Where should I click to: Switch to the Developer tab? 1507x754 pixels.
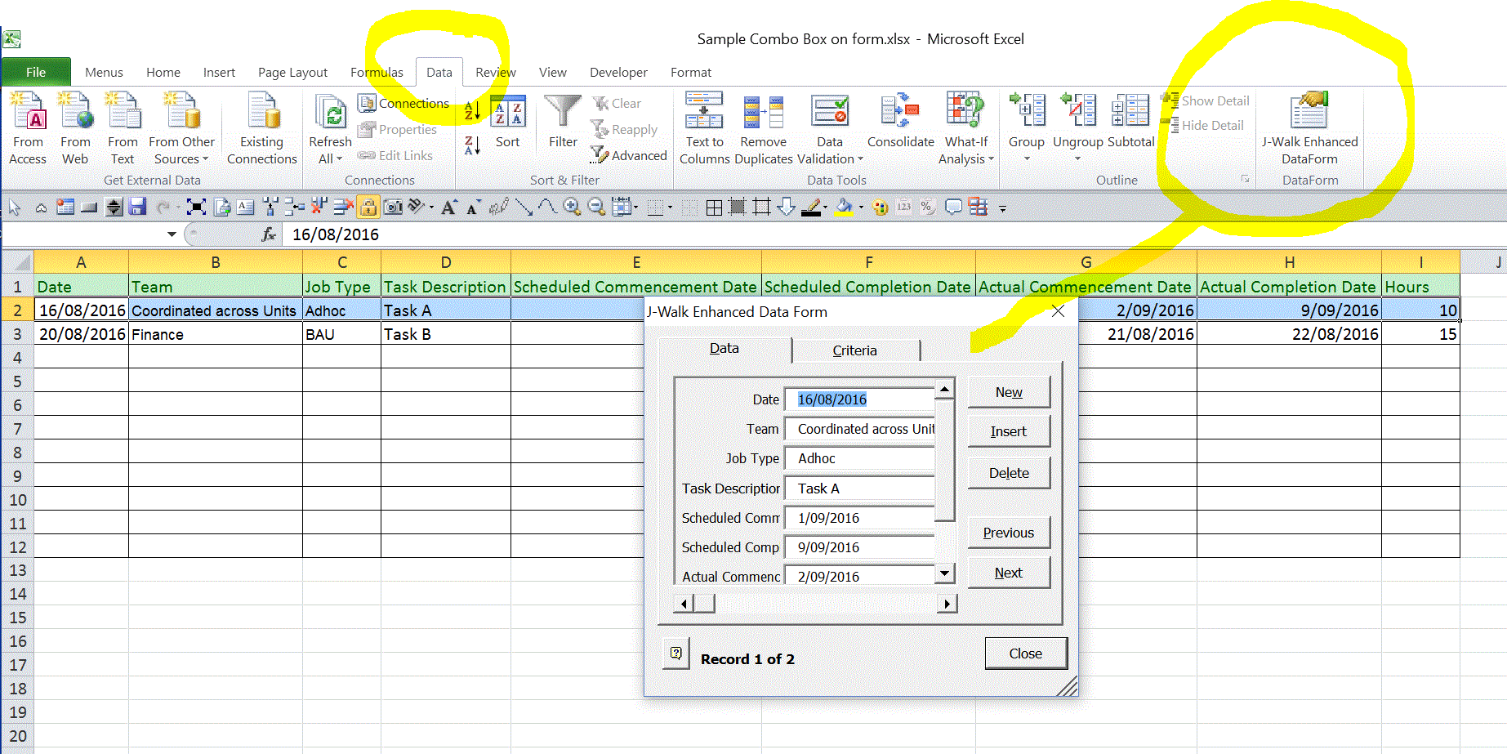[x=618, y=72]
